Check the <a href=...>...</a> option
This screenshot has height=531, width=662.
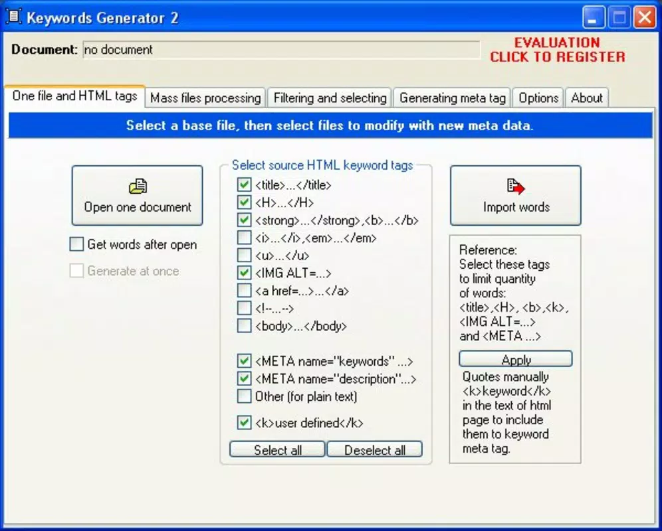click(x=244, y=291)
